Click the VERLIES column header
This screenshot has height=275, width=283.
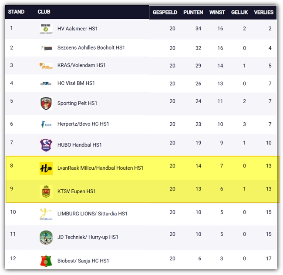[x=263, y=12]
